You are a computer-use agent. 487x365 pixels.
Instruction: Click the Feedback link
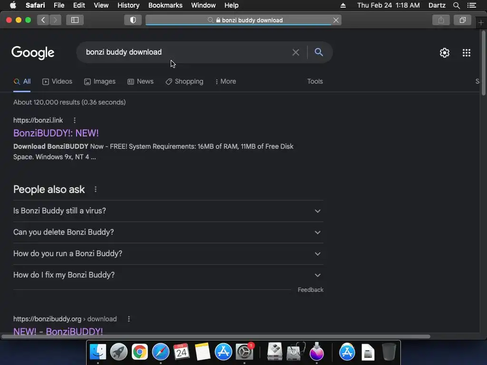[311, 290]
